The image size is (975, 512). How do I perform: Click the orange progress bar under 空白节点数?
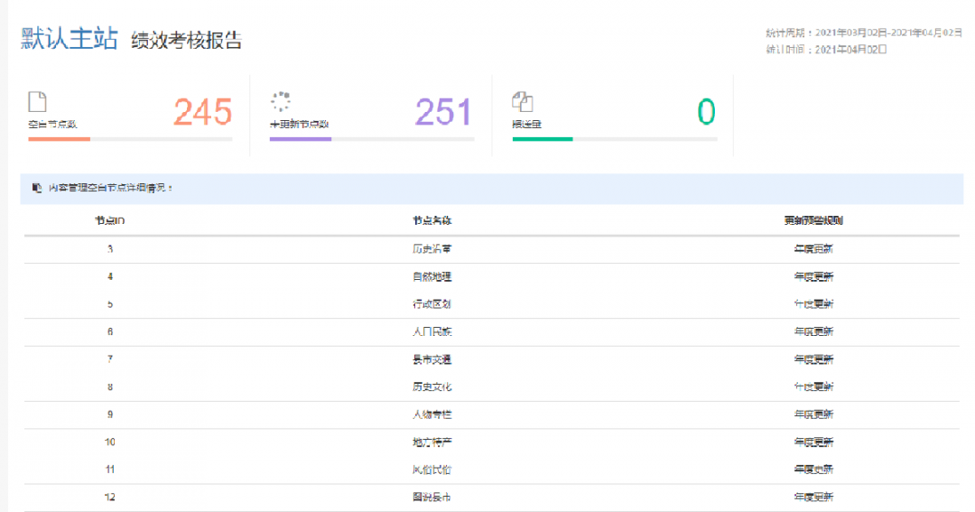(x=60, y=139)
